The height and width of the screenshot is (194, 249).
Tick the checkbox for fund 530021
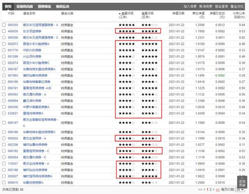4,114
